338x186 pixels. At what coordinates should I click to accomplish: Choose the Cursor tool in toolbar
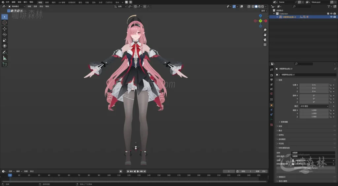(5, 23)
